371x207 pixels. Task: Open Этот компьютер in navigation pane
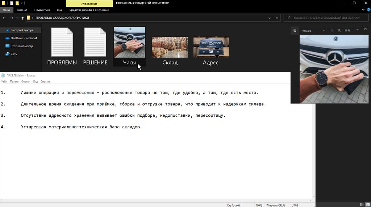pos(21,46)
